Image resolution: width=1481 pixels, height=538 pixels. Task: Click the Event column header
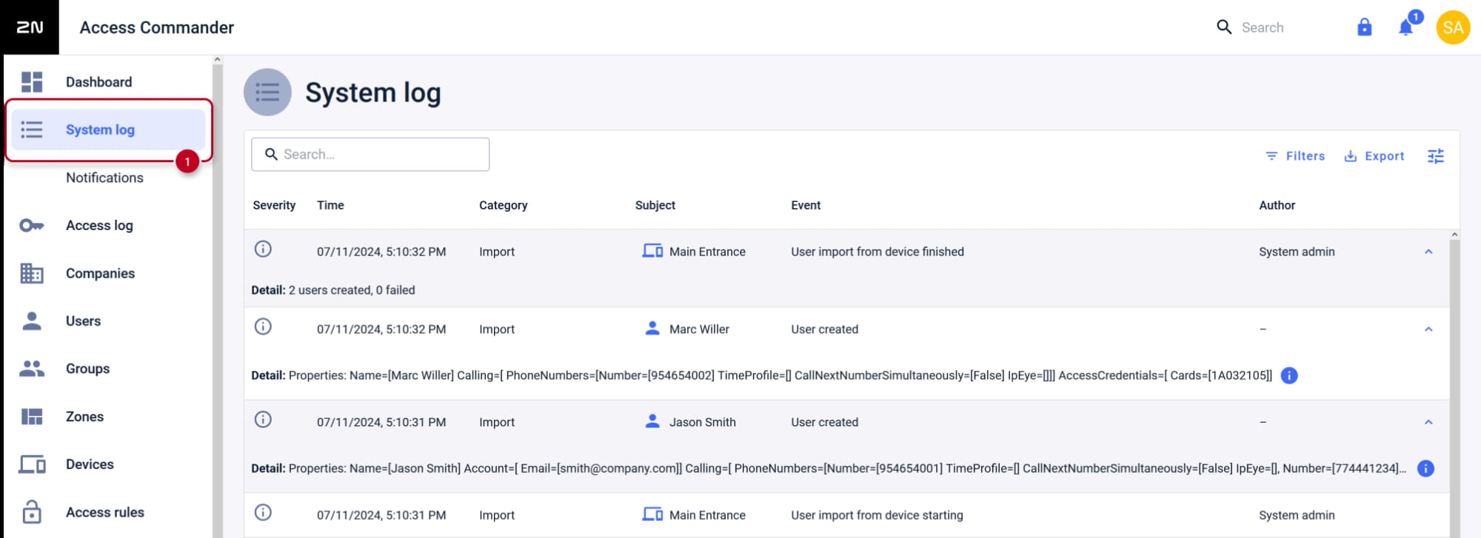tap(806, 205)
